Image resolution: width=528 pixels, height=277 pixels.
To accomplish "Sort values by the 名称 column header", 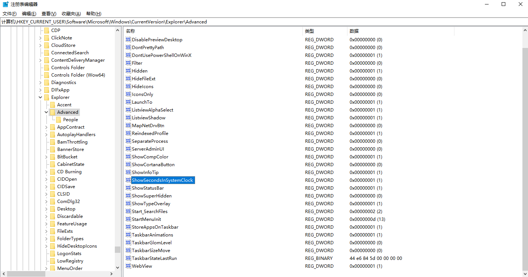I will pyautogui.click(x=130, y=31).
